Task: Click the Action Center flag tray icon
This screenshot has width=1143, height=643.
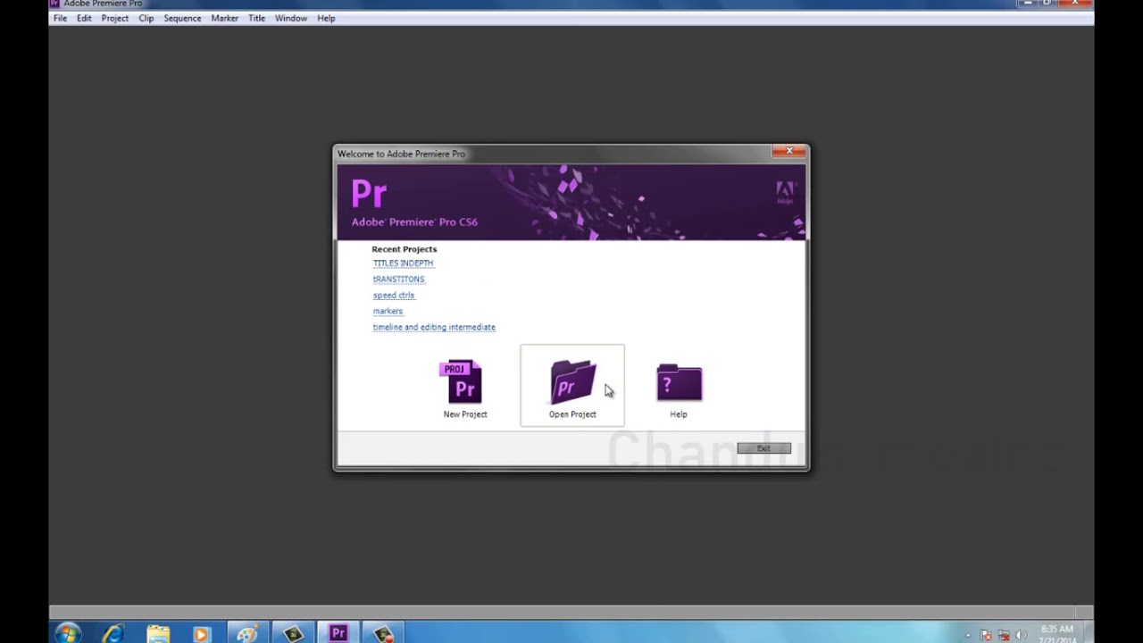Action: click(x=986, y=635)
